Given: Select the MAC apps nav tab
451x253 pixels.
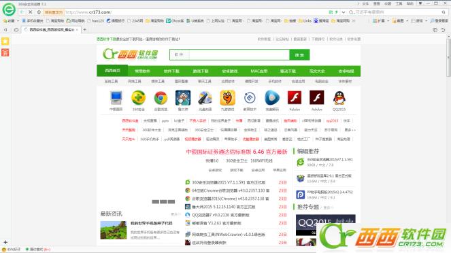Looking at the screenshot, I should (259, 71).
